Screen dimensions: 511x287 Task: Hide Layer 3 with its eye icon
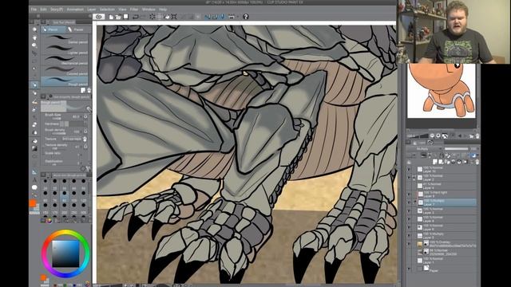pyautogui.click(x=409, y=210)
